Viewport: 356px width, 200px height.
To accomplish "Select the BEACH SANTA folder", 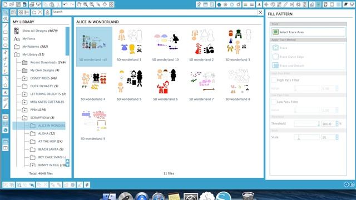I will [51, 149].
